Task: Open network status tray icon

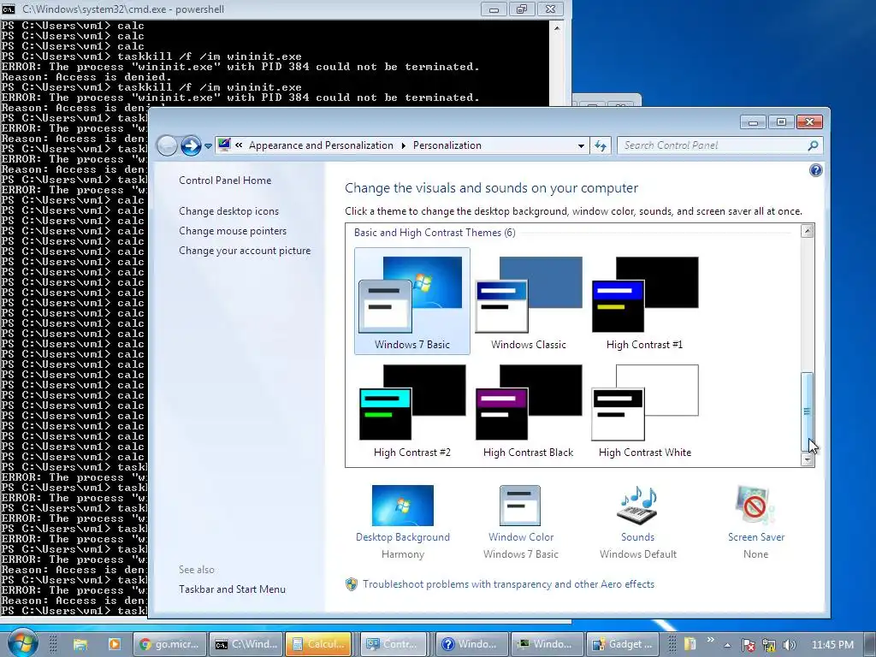Action: tap(769, 645)
